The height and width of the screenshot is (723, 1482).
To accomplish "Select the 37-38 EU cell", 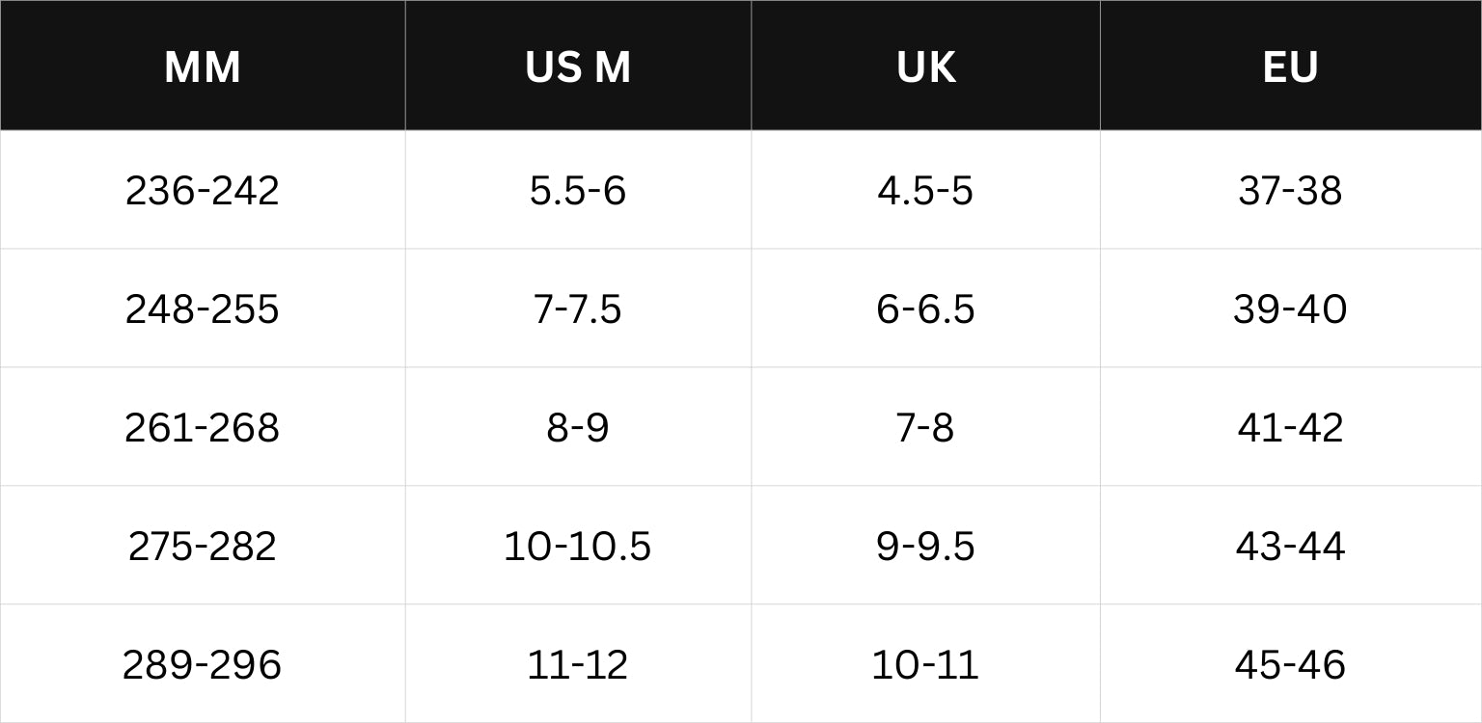I will pos(1291,190).
